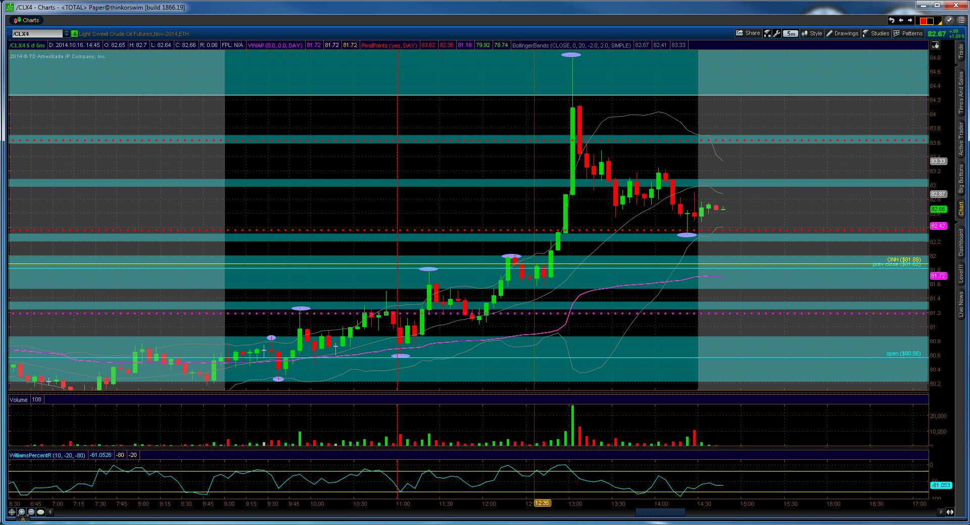Go forward with the right arrow button
Image resolution: width=970 pixels, height=525 pixels.
click(910, 20)
